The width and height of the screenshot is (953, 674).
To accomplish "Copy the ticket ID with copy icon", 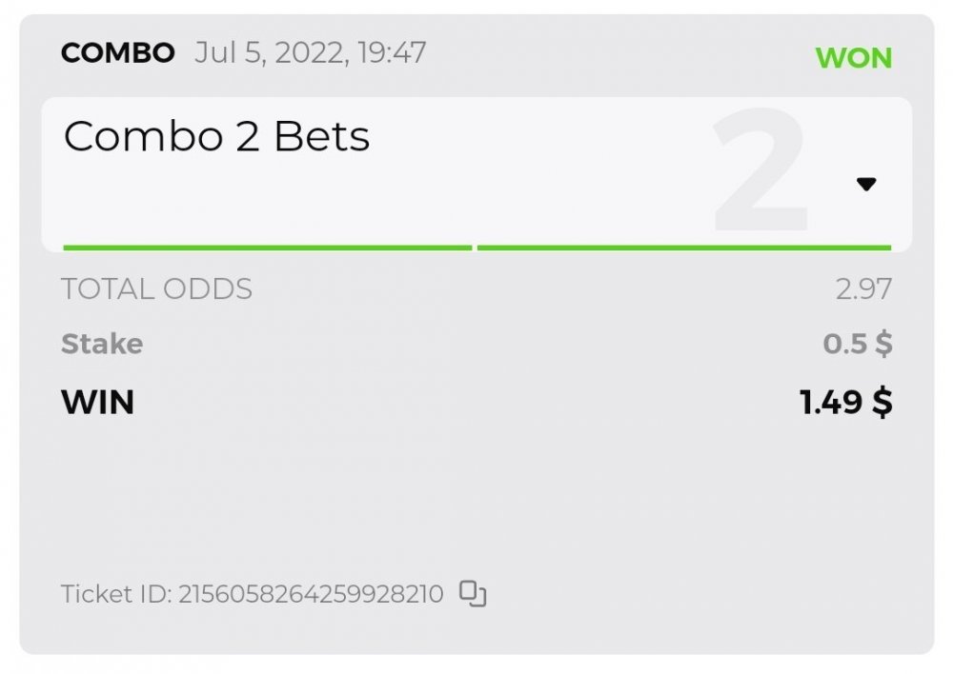I will tap(473, 594).
